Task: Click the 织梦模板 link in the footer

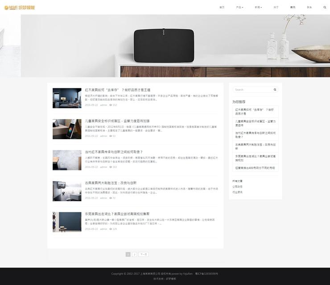Action: [x=171, y=279]
